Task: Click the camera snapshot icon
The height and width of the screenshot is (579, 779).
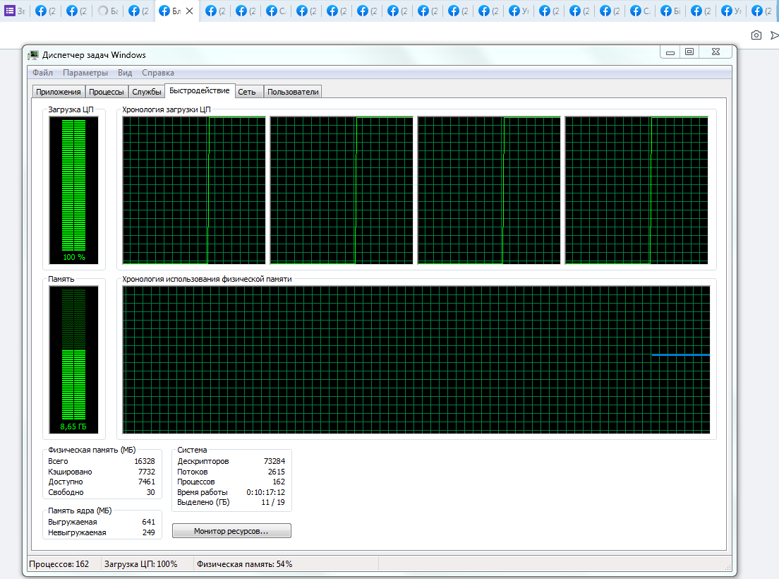Action: [756, 35]
